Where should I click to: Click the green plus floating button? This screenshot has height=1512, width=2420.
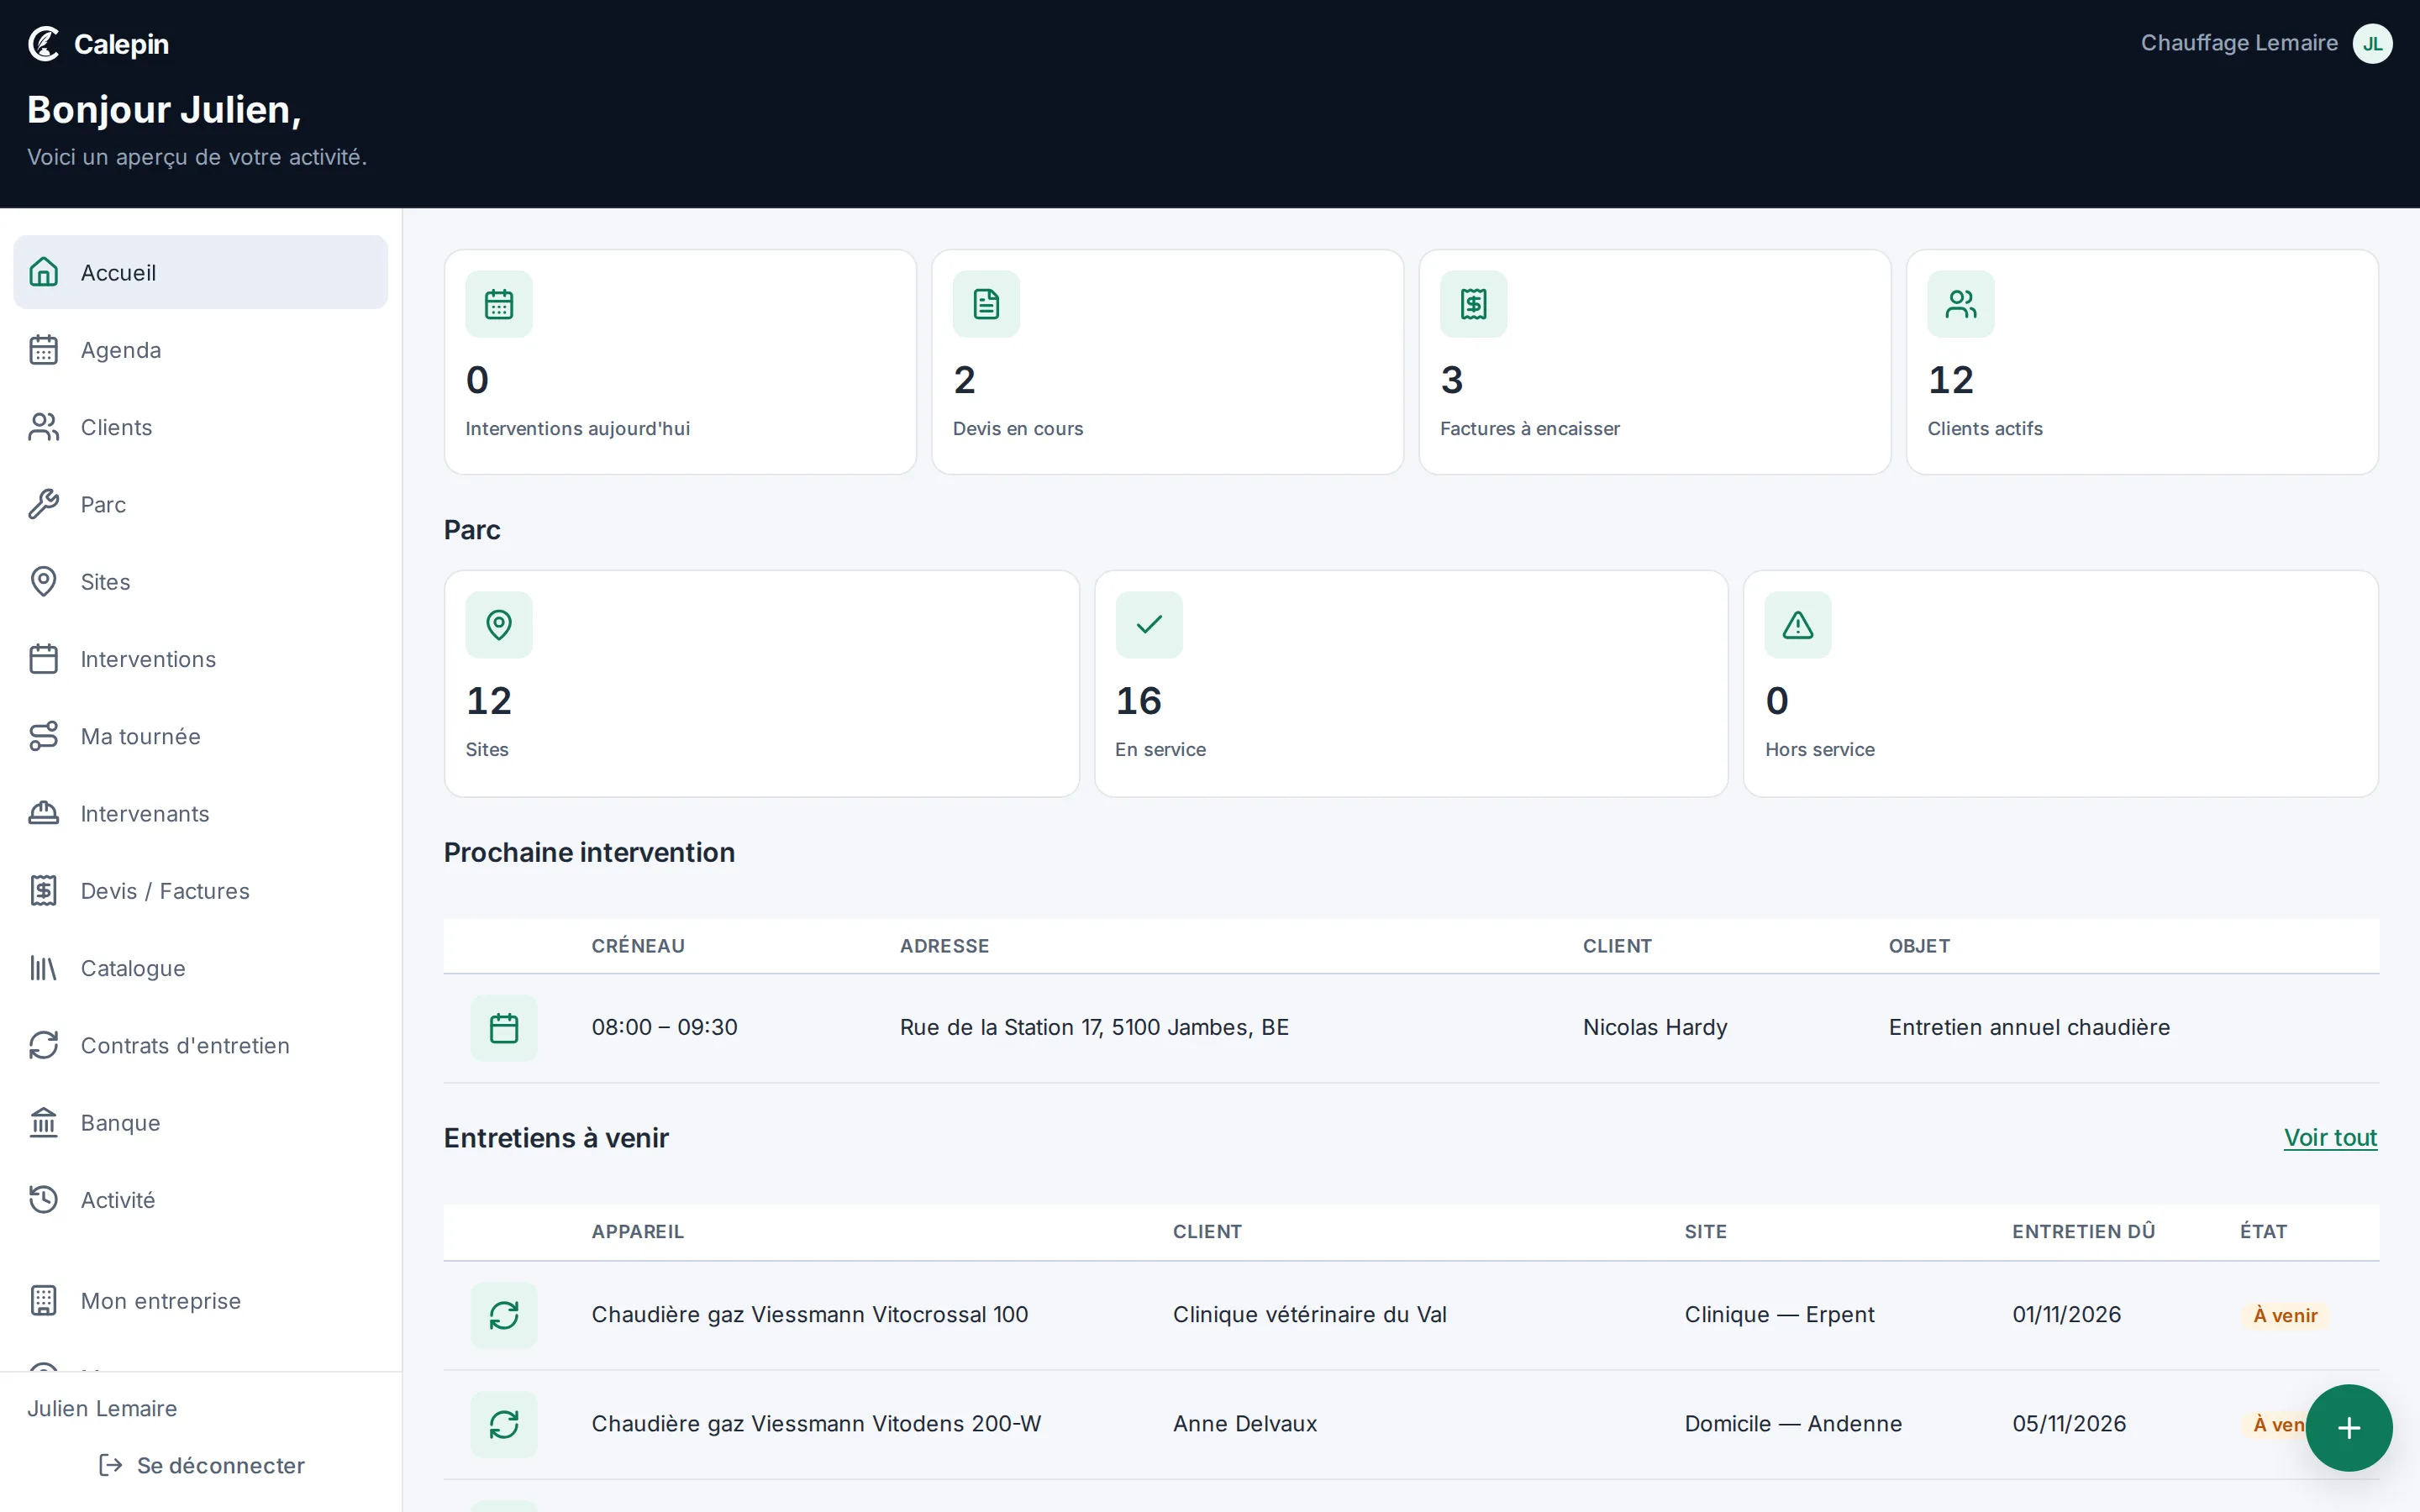(2348, 1427)
